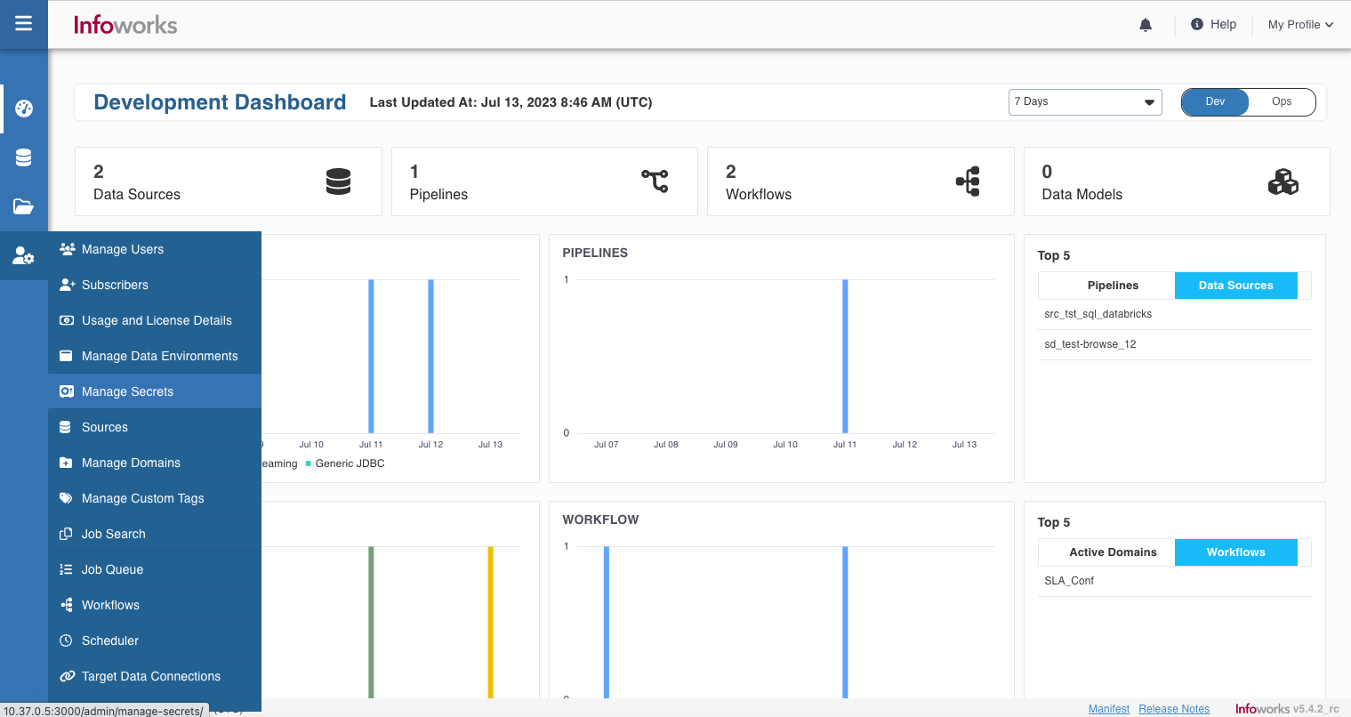Select the Workflows tab in Top 5
This screenshot has height=717, width=1351.
(x=1235, y=552)
